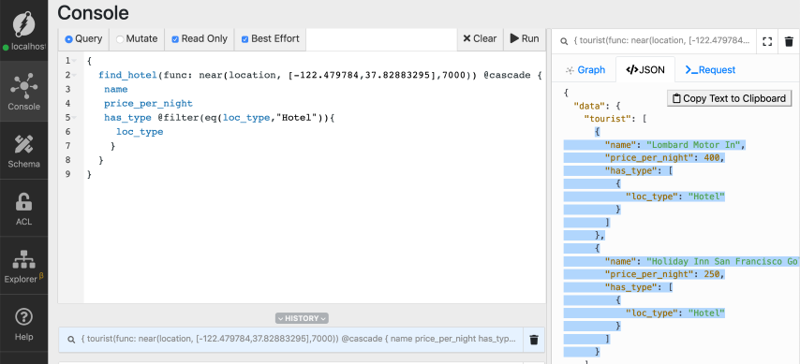Fold code block at line 2
The image size is (800, 364).
(x=75, y=76)
